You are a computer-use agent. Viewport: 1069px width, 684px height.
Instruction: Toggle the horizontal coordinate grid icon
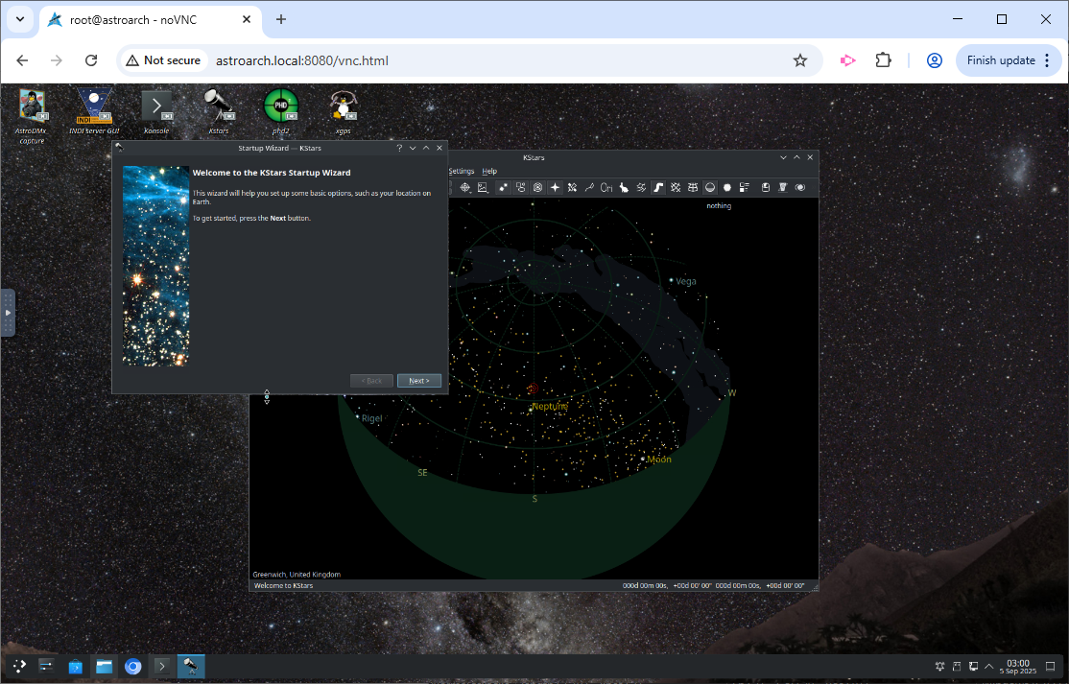693,187
